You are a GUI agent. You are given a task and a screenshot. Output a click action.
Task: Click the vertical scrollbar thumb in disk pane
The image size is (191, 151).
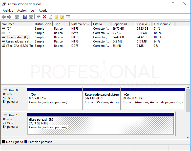(x=188, y=101)
